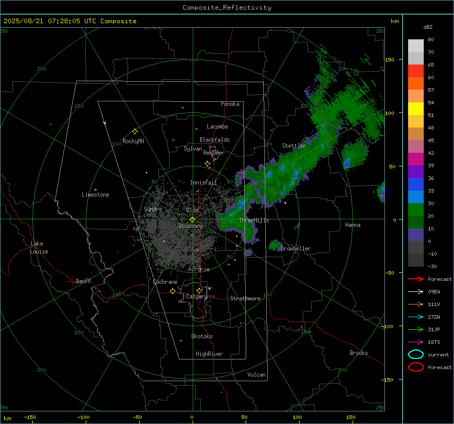The width and height of the screenshot is (454, 424).
Task: Click the Sylvan label
Action: pos(193,149)
